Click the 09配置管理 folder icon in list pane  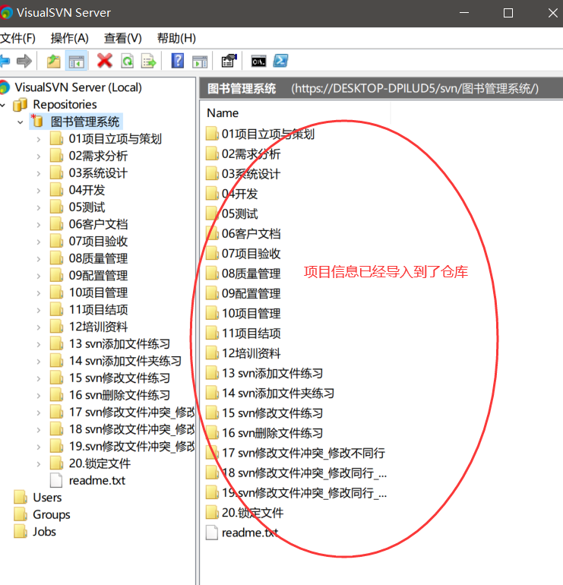pyautogui.click(x=212, y=293)
